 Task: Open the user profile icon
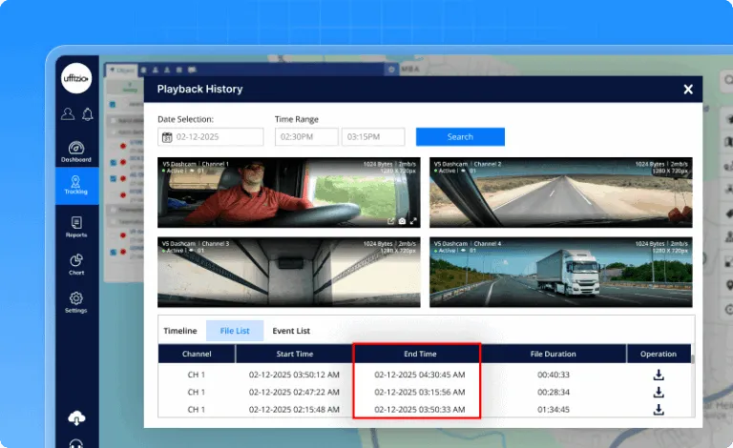click(67, 114)
